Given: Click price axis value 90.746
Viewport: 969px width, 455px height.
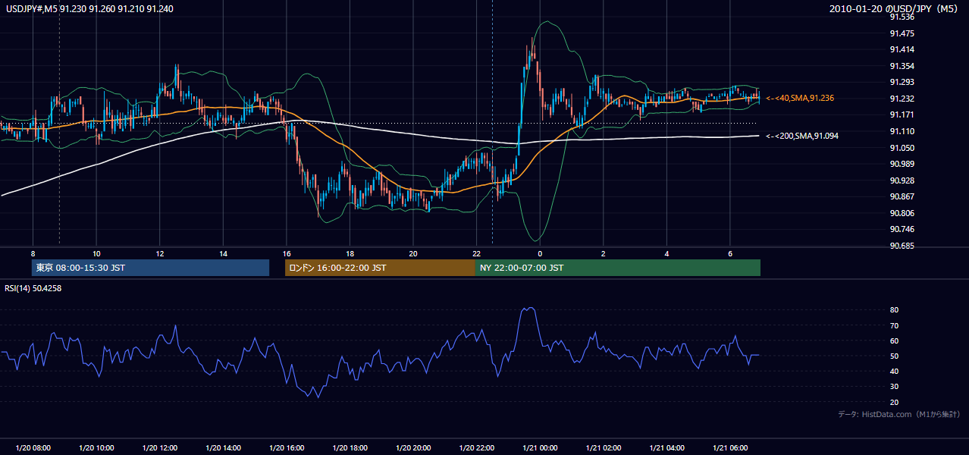Looking at the screenshot, I should [902, 229].
